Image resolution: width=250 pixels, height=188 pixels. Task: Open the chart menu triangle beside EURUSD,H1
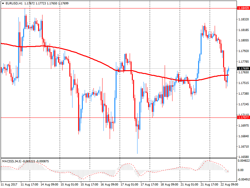[x=3, y=3]
